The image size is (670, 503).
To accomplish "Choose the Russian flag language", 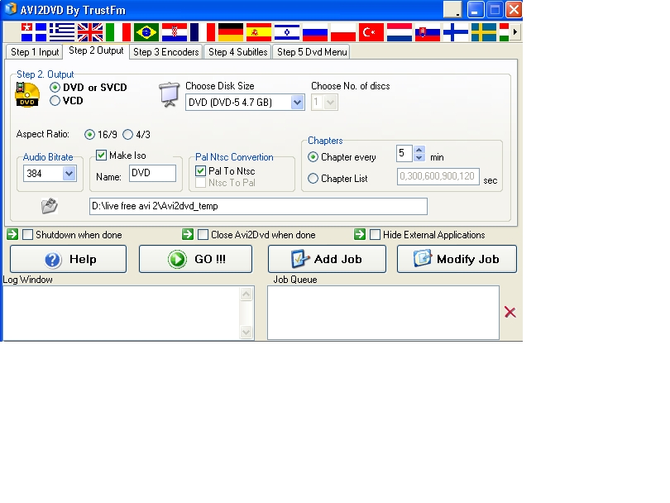I will tap(315, 32).
